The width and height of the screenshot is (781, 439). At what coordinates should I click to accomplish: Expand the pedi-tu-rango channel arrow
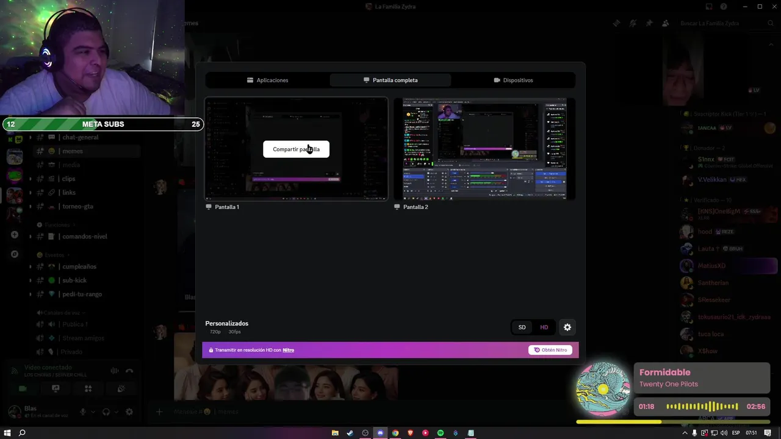31,294
